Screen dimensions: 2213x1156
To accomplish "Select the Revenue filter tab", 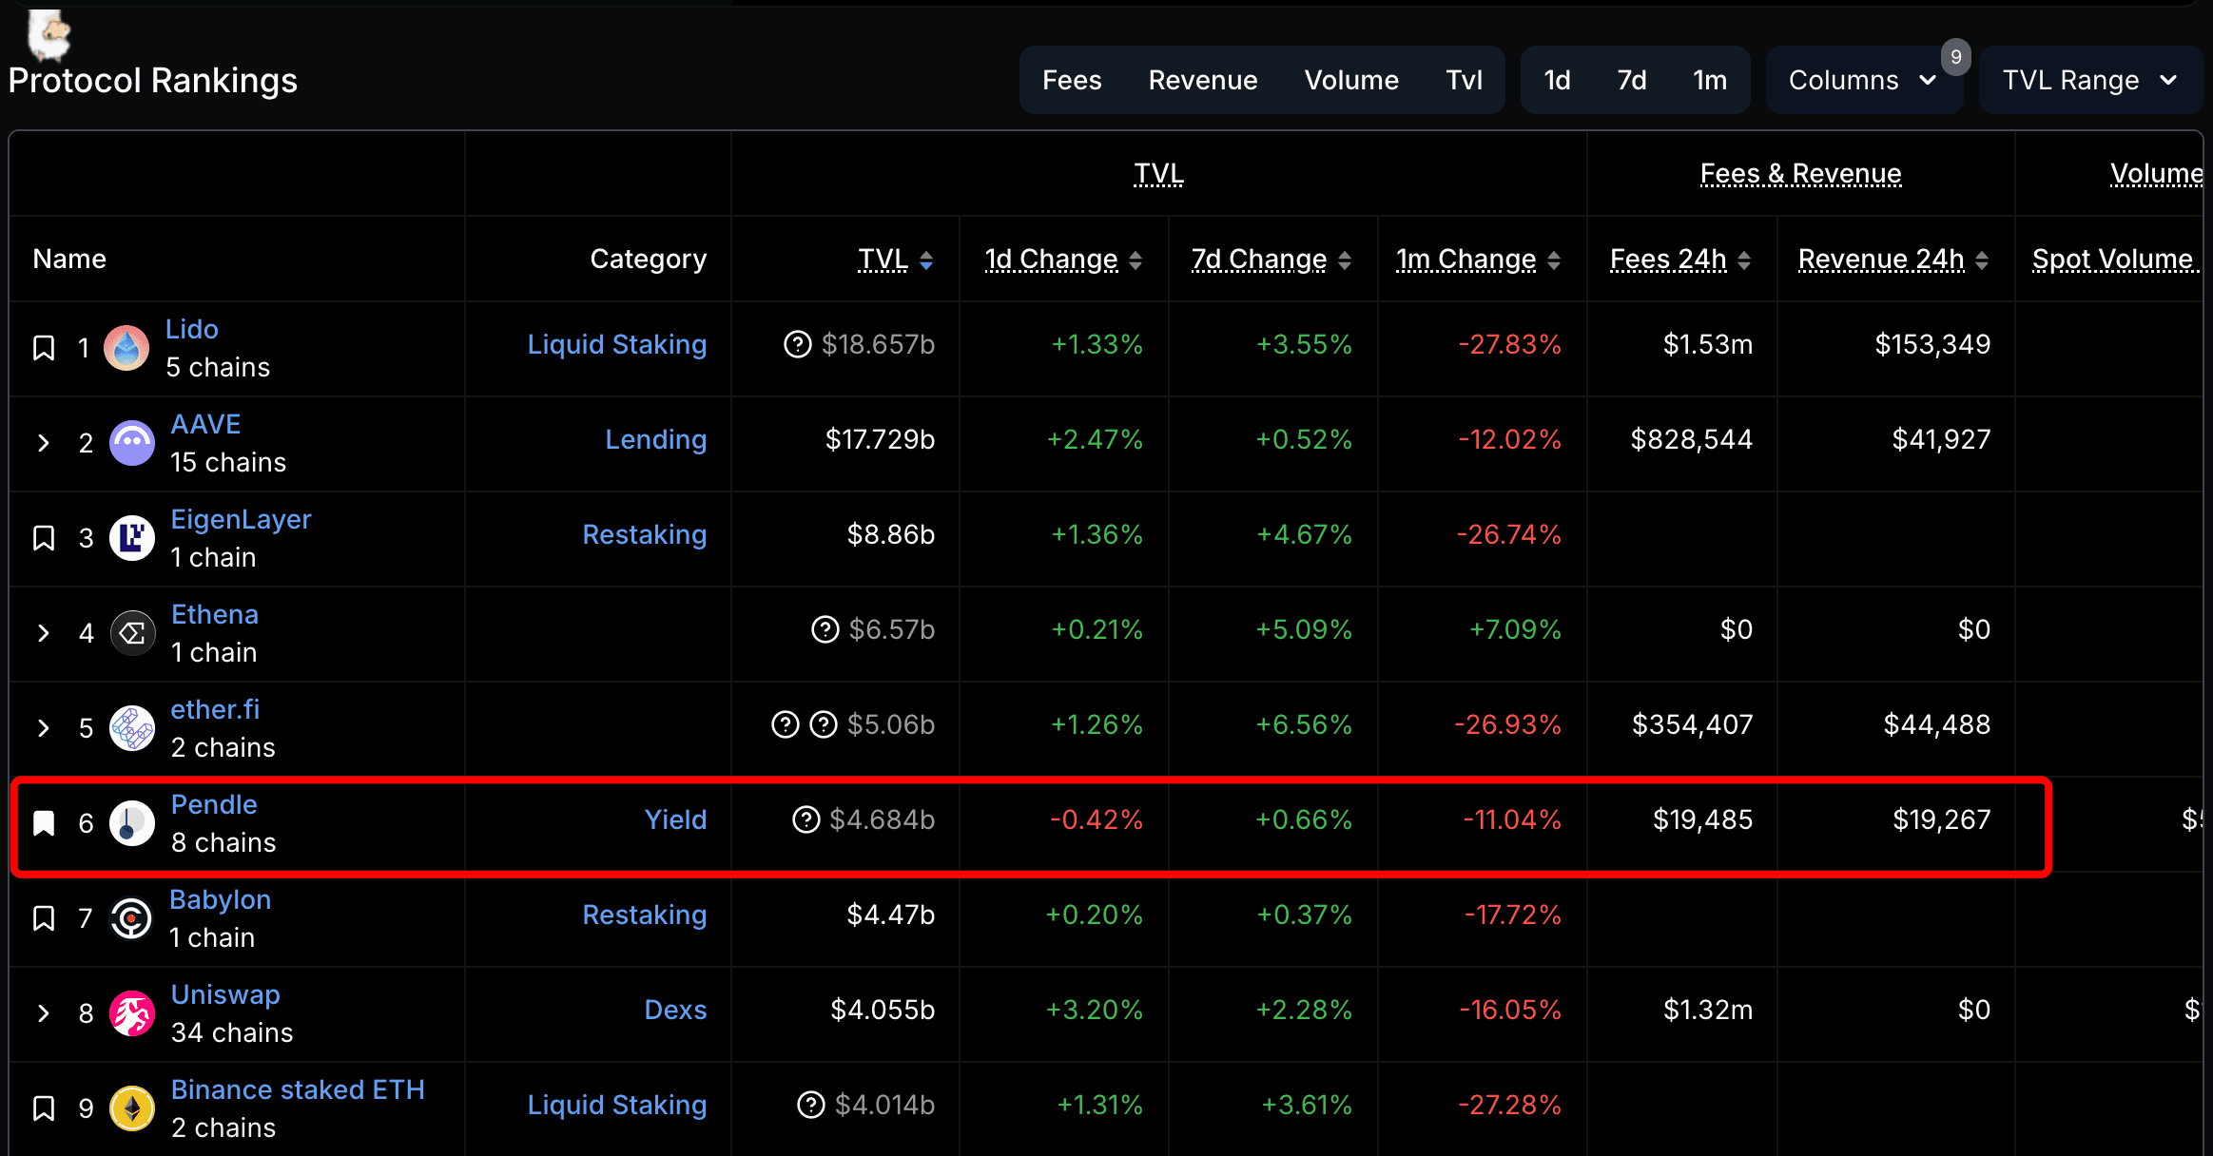I will point(1203,80).
